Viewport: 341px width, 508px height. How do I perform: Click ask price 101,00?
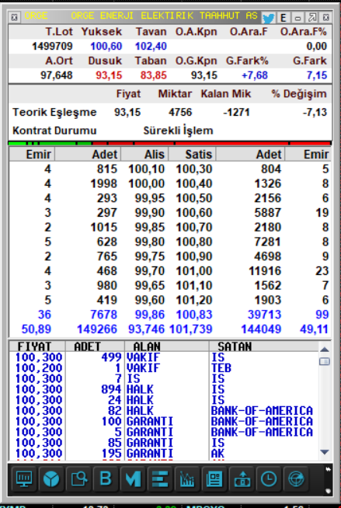tap(194, 271)
